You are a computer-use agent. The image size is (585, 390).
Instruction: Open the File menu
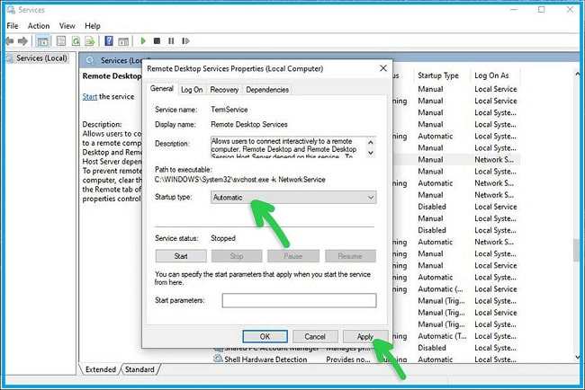pyautogui.click(x=13, y=26)
